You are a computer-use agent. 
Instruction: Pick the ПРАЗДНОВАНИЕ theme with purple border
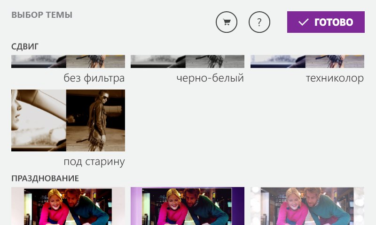tap(188, 206)
